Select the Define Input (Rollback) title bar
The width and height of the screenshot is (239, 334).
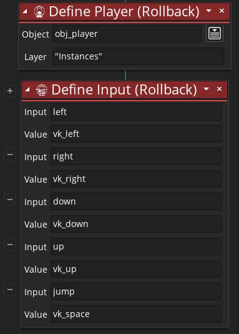point(125,89)
